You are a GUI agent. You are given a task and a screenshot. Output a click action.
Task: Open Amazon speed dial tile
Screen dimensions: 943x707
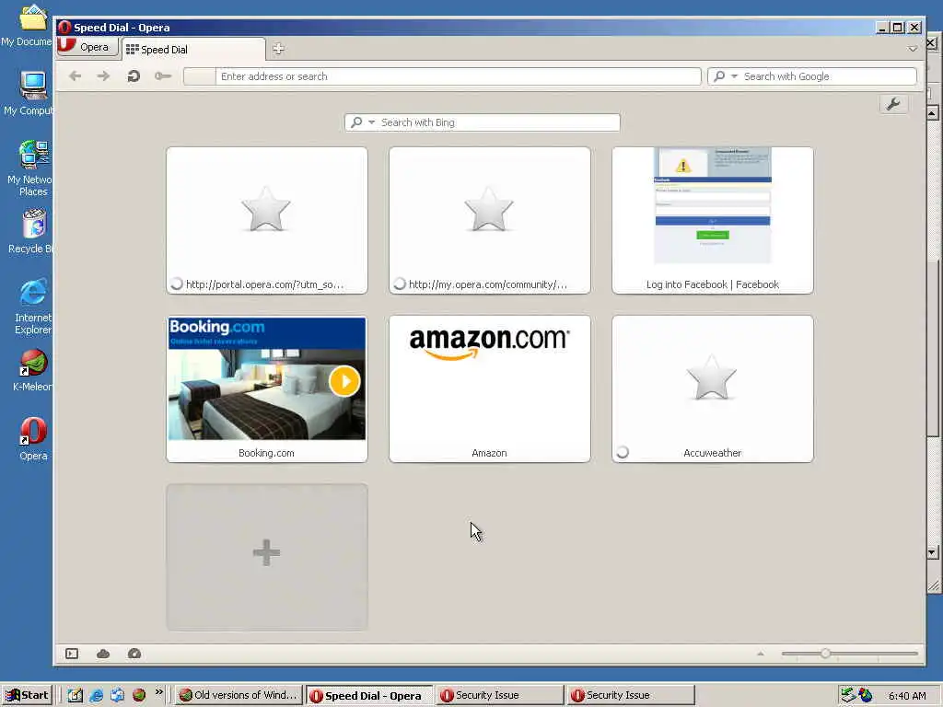490,389
